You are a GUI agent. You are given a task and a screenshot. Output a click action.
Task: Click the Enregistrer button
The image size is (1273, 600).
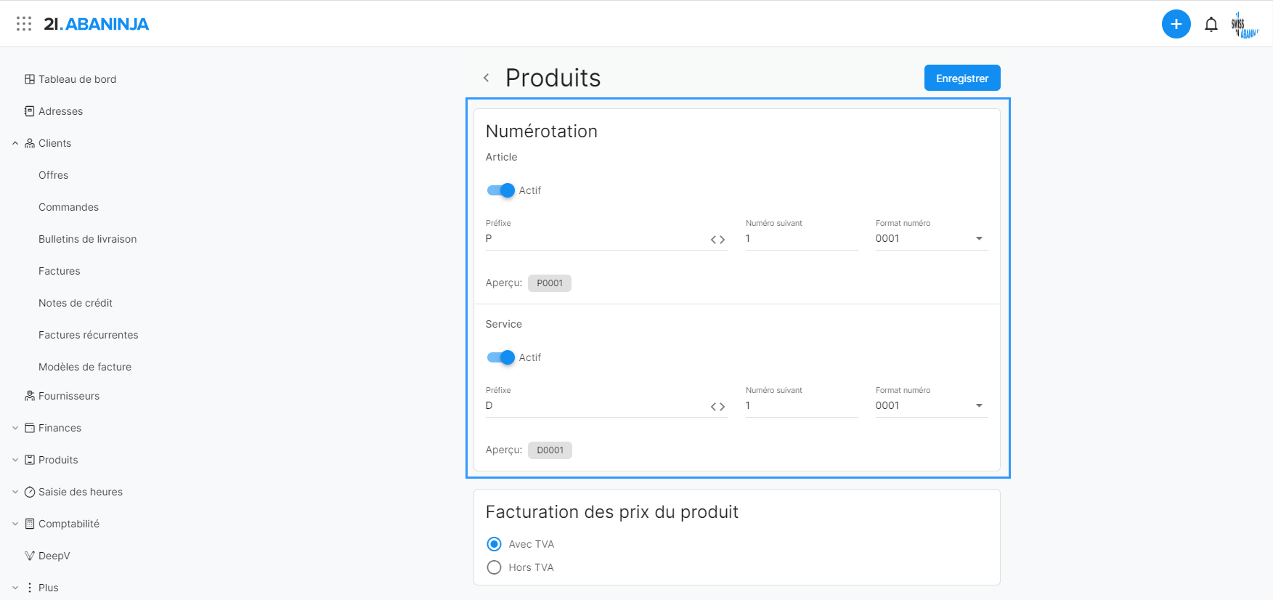coord(961,78)
